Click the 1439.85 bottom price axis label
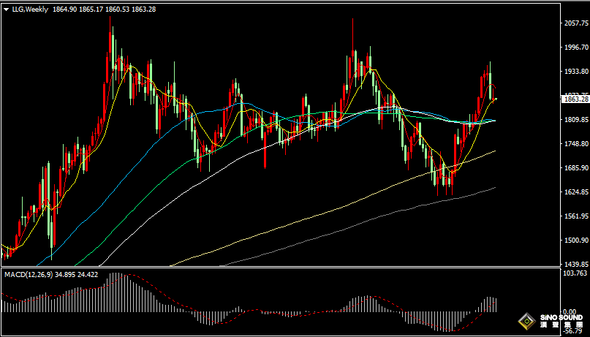The image size is (590, 337). pos(576,264)
